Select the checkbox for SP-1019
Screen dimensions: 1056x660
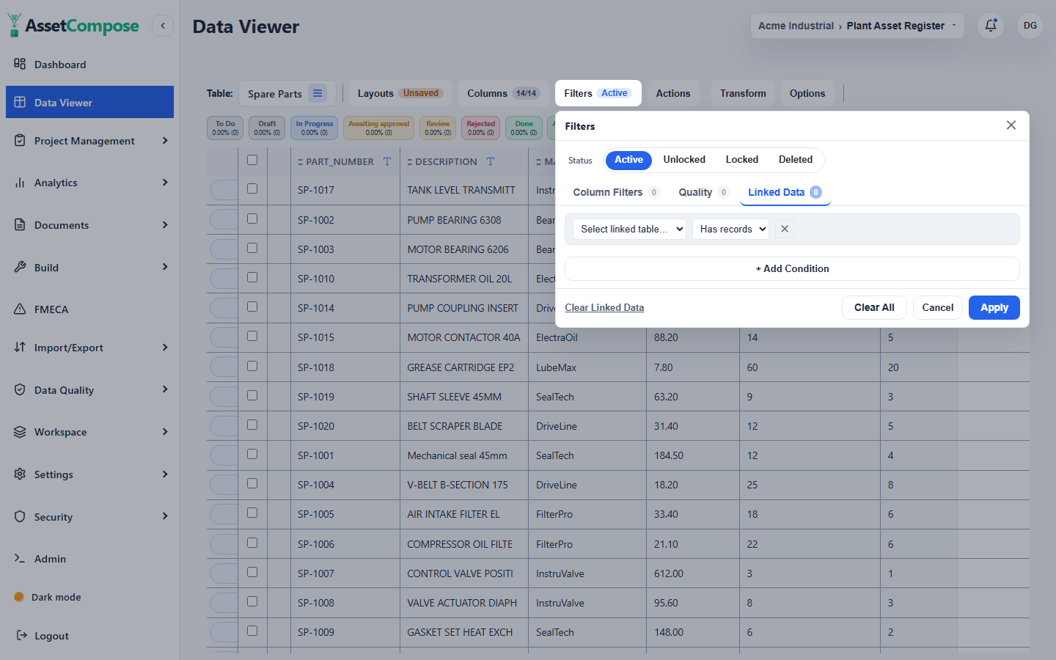(252, 395)
